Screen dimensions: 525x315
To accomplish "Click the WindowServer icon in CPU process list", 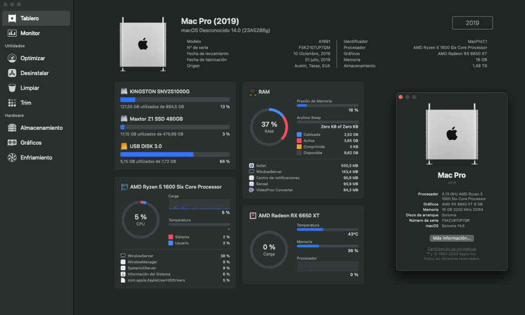I will pyautogui.click(x=123, y=256).
